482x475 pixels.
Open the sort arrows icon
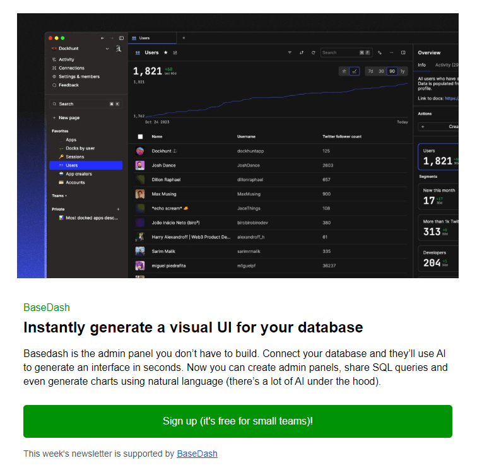pos(302,52)
